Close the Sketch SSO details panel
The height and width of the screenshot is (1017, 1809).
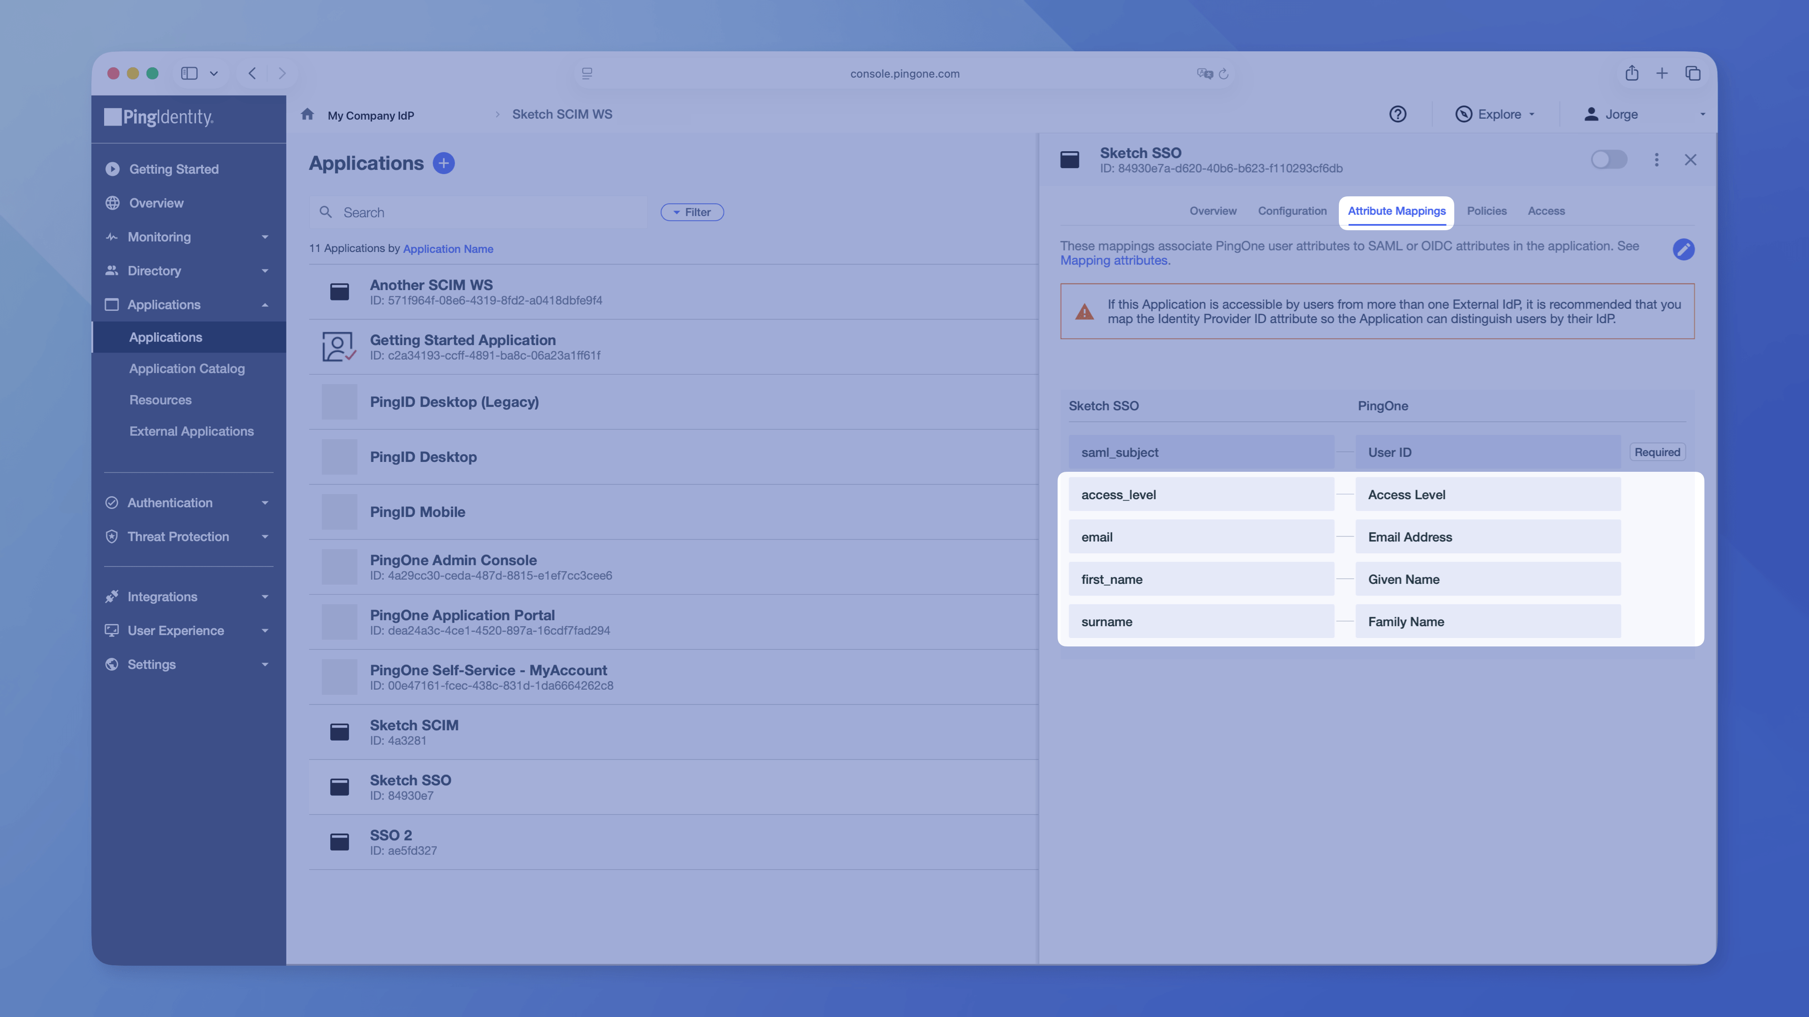[x=1690, y=160]
